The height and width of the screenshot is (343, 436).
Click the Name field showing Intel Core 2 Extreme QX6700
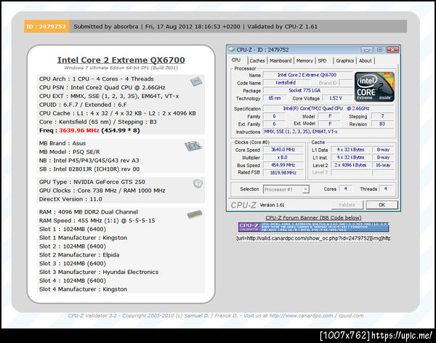pos(307,75)
